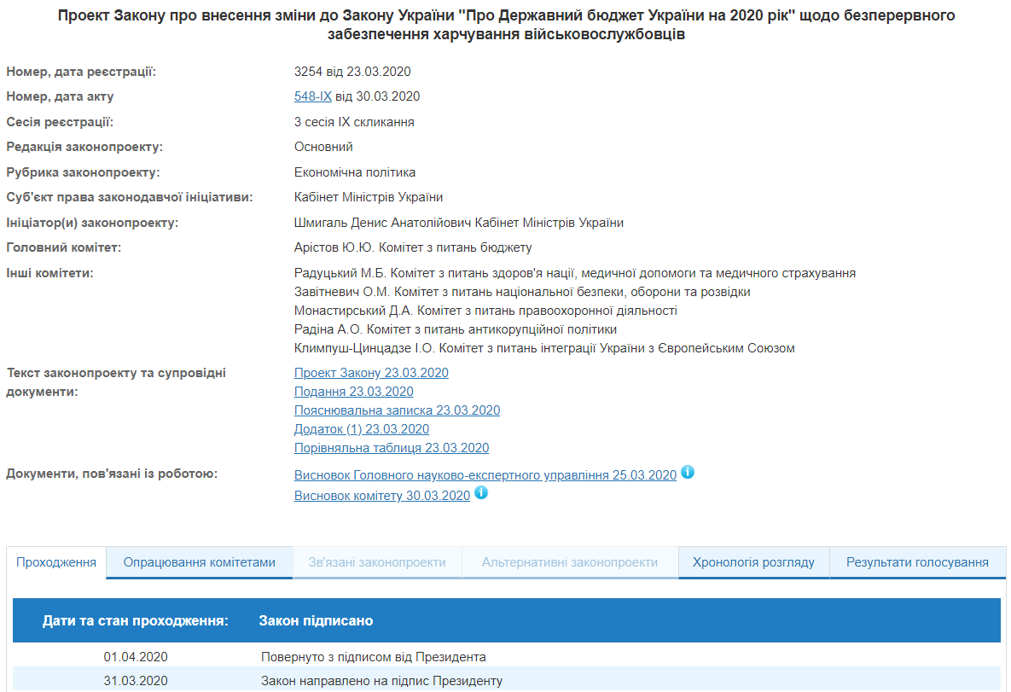Image resolution: width=1011 pixels, height=692 pixels.
Task: Click info icon beside Висновок Головного науково-експертного управління
Action: (688, 472)
